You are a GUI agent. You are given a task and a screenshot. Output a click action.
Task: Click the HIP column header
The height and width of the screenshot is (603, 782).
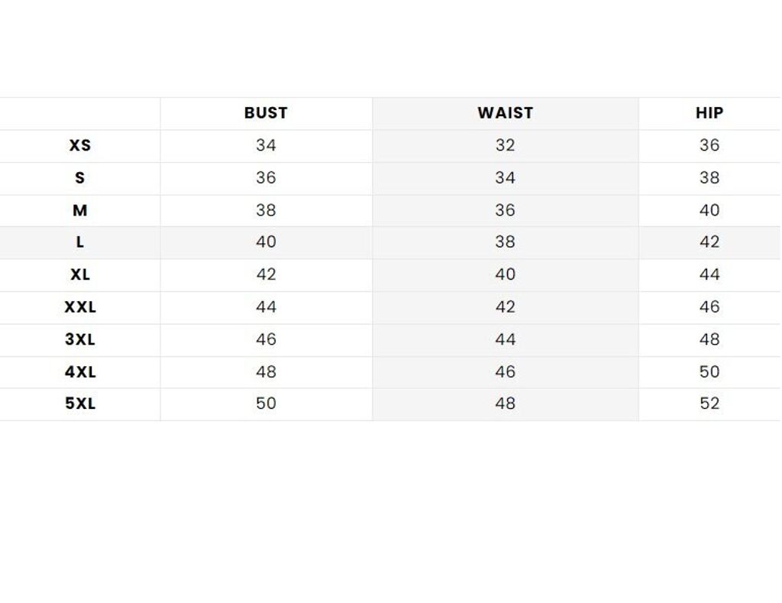point(709,113)
